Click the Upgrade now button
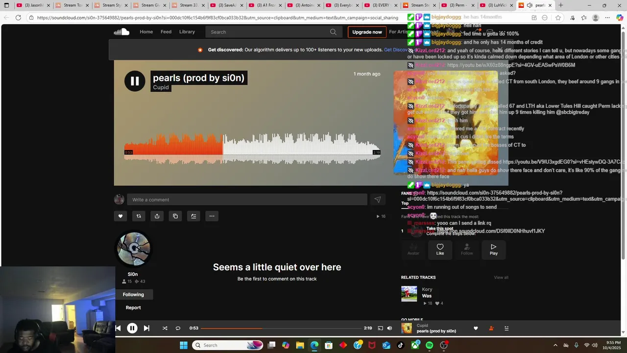Image resolution: width=627 pixels, height=353 pixels. coord(367,32)
